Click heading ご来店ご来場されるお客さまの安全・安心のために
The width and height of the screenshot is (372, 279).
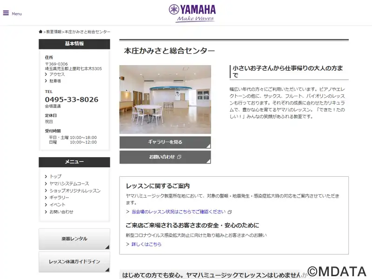point(192,226)
